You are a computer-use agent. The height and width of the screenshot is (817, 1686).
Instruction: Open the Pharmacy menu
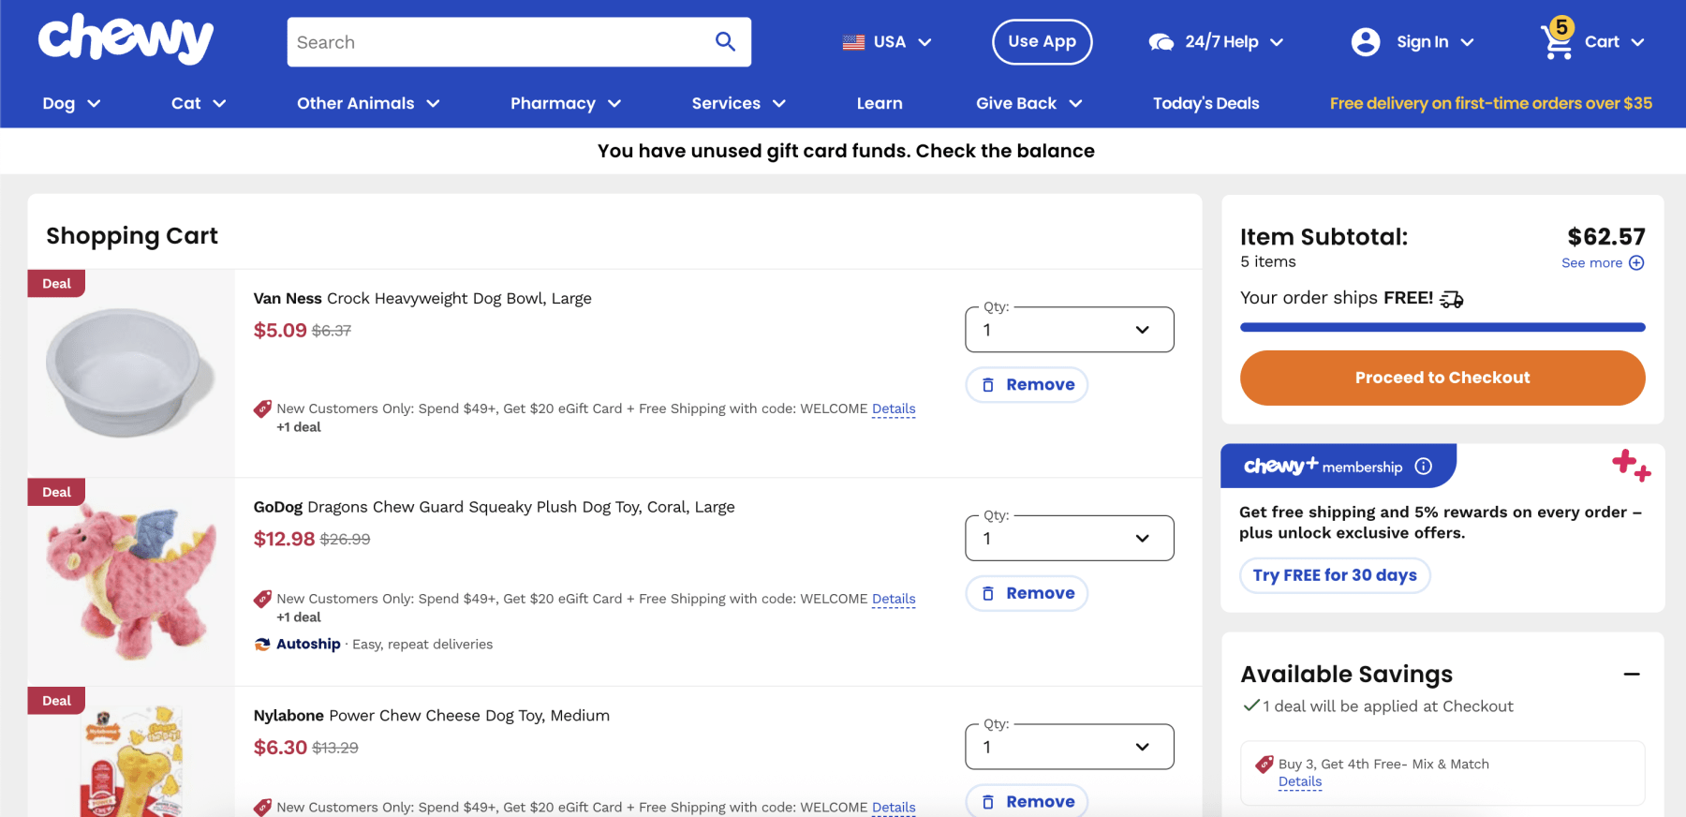[565, 103]
